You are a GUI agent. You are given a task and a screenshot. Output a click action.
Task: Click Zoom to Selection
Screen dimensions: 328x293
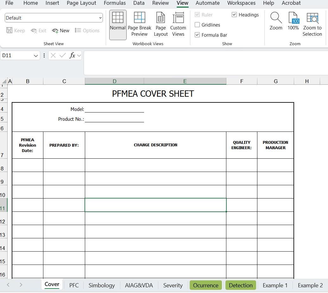(312, 24)
